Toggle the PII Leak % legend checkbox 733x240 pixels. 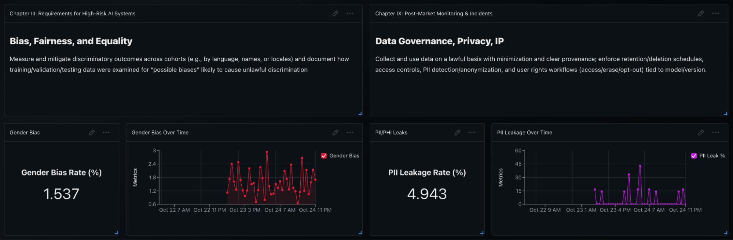(694, 156)
